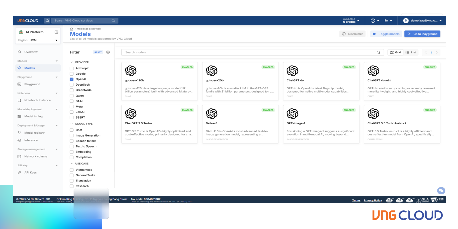Click the home icon in the top bar
Viewport: 458px width, 229px height.
pos(47,21)
